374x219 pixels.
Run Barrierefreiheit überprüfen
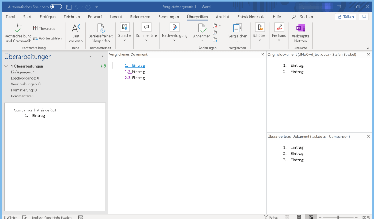pos(100,32)
